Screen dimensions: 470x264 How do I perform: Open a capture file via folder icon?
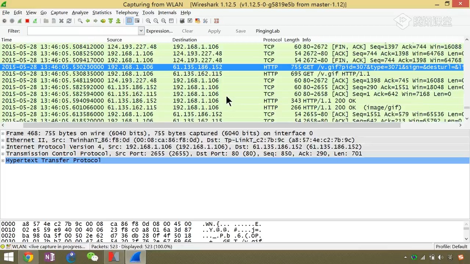(46, 21)
